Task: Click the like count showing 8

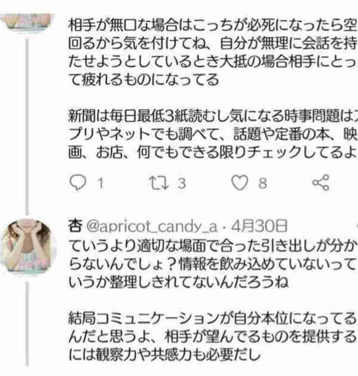Action: point(262,183)
